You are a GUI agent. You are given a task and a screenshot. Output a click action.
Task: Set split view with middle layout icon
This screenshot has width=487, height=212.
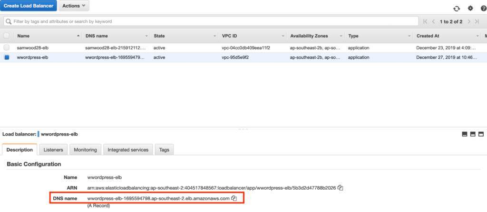click(473, 134)
